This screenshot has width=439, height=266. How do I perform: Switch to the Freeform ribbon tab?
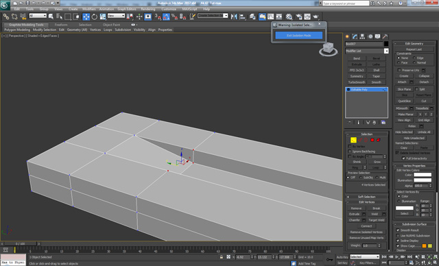coord(61,25)
